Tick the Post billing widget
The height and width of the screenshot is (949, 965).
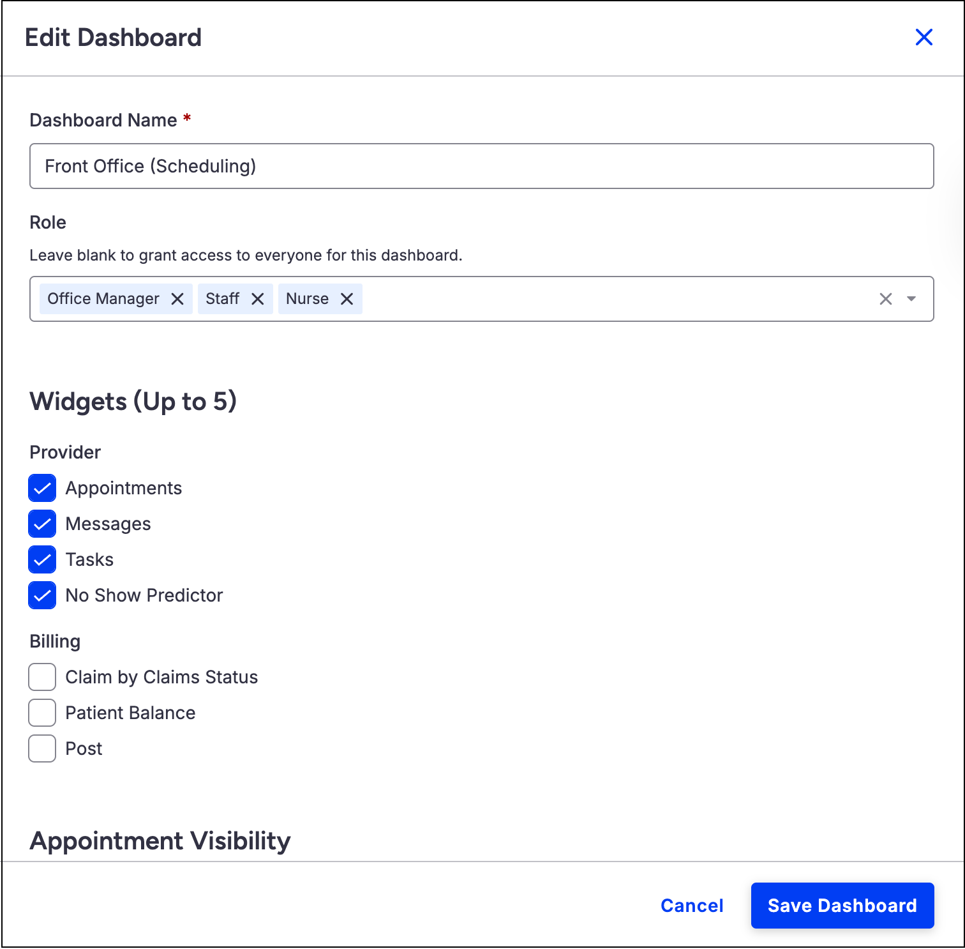pyautogui.click(x=42, y=748)
